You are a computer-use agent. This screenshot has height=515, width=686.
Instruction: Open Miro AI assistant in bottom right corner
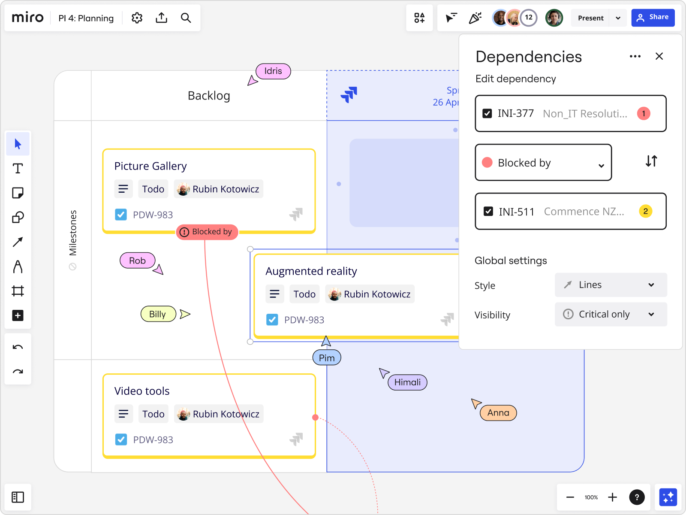pyautogui.click(x=668, y=497)
